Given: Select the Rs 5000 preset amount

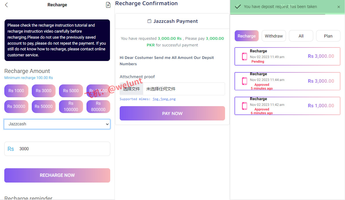Looking at the screenshot, I should (71, 91).
